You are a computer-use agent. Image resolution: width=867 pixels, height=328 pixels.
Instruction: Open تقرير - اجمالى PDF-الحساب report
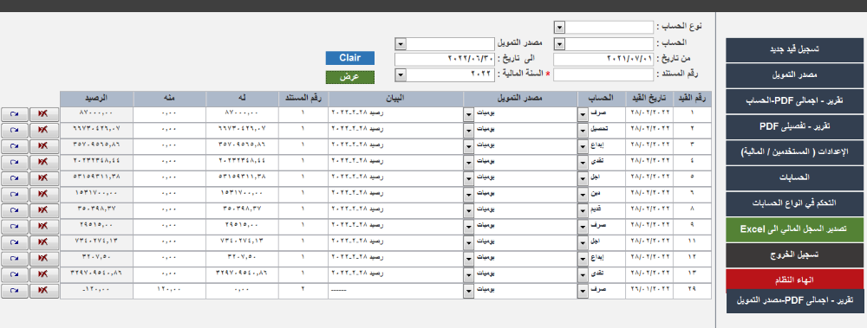tap(794, 101)
